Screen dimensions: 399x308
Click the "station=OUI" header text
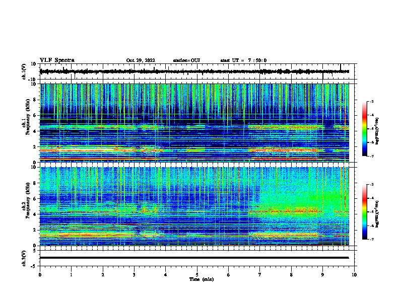pyautogui.click(x=186, y=60)
